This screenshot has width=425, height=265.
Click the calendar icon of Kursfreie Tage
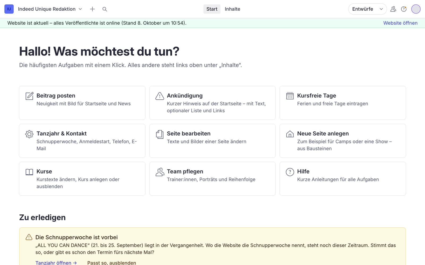coord(290,96)
